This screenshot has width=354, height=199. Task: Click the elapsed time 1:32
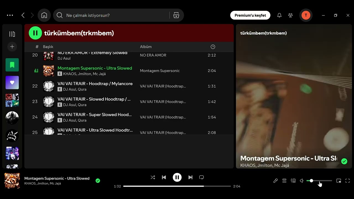(118, 186)
